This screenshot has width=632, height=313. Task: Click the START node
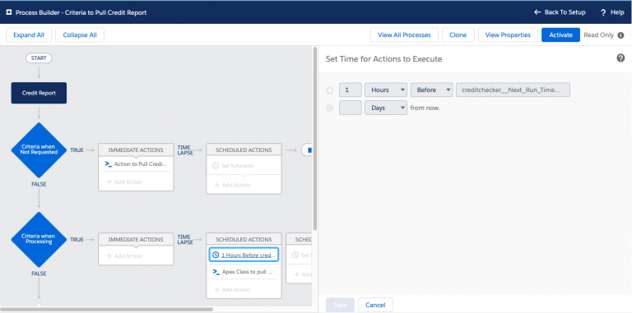coord(39,58)
